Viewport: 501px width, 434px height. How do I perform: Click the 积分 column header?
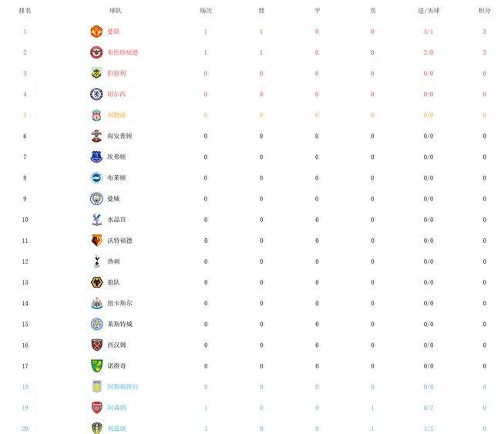click(x=484, y=11)
